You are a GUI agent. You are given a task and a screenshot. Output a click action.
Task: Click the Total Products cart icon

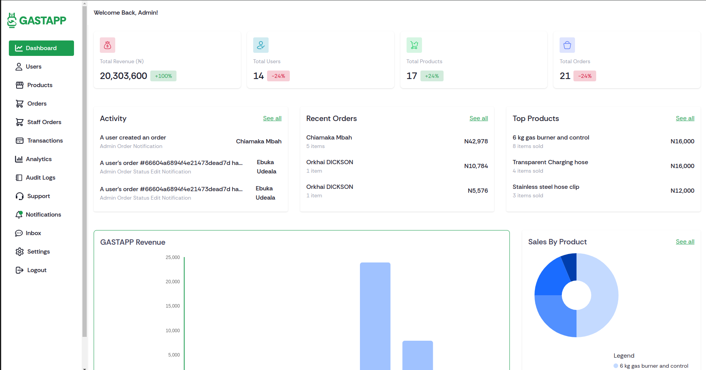(x=414, y=45)
